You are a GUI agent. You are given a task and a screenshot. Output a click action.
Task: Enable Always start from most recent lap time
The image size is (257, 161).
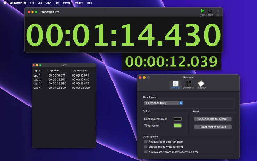tap(146, 152)
